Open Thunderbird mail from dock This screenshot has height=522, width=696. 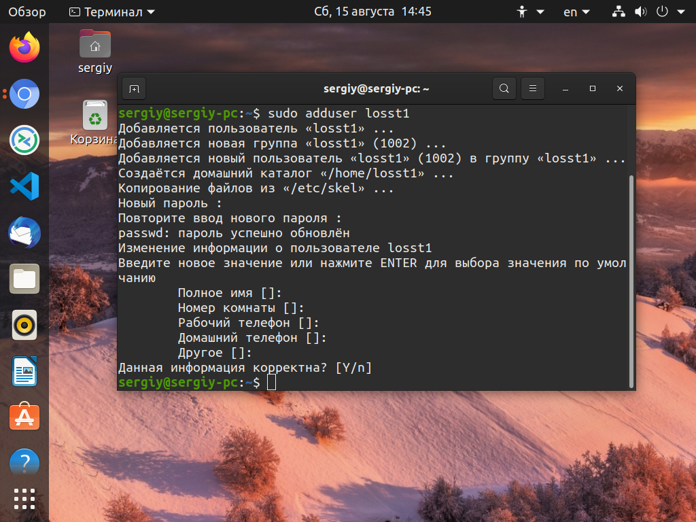pyautogui.click(x=24, y=232)
